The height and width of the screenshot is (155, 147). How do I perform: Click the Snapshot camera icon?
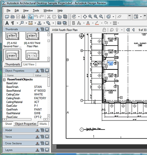(59, 23)
